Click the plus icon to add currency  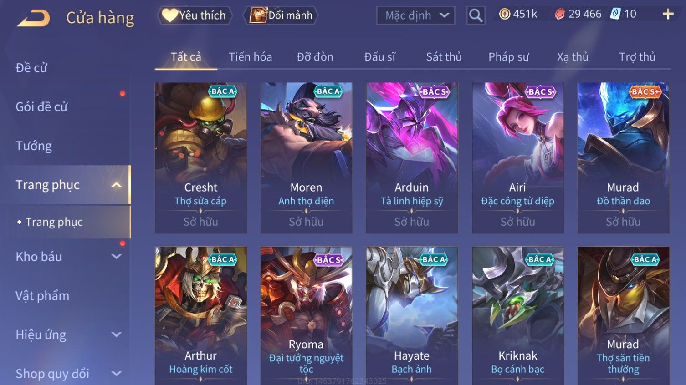pos(668,14)
